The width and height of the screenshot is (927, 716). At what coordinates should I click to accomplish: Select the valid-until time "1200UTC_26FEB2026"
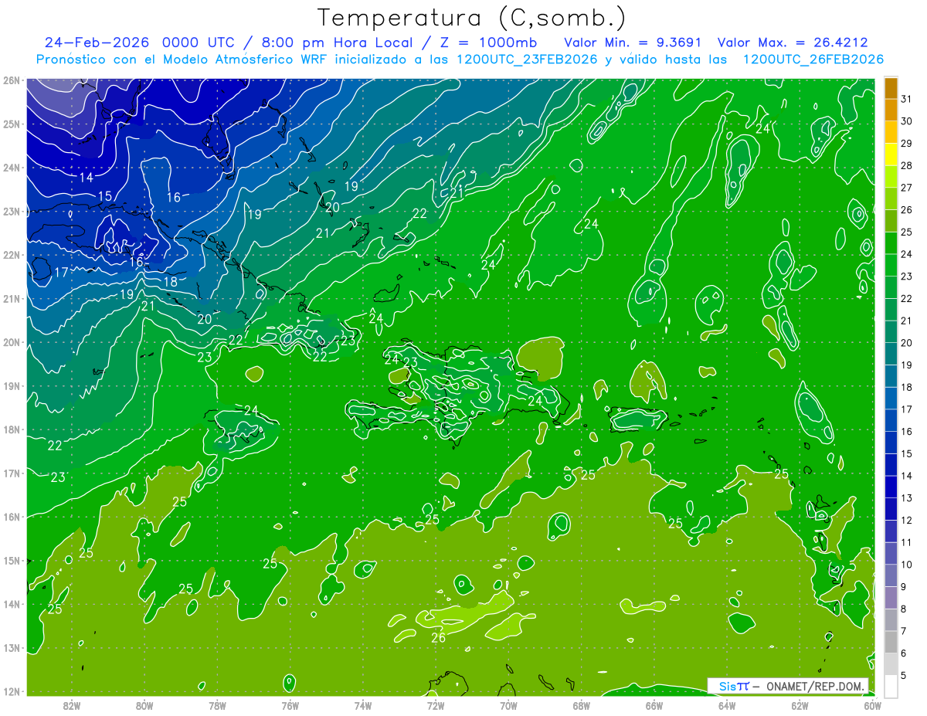[x=813, y=59]
